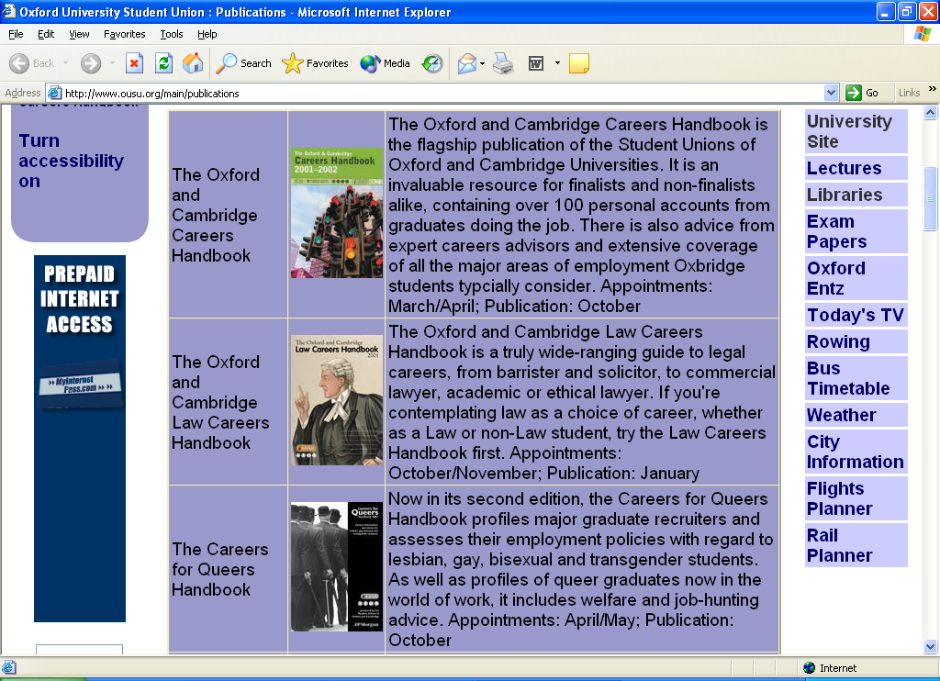Open the Edit menu
This screenshot has width=940, height=681.
tap(46, 34)
